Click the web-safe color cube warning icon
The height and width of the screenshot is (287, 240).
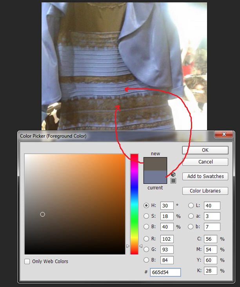[x=173, y=174]
